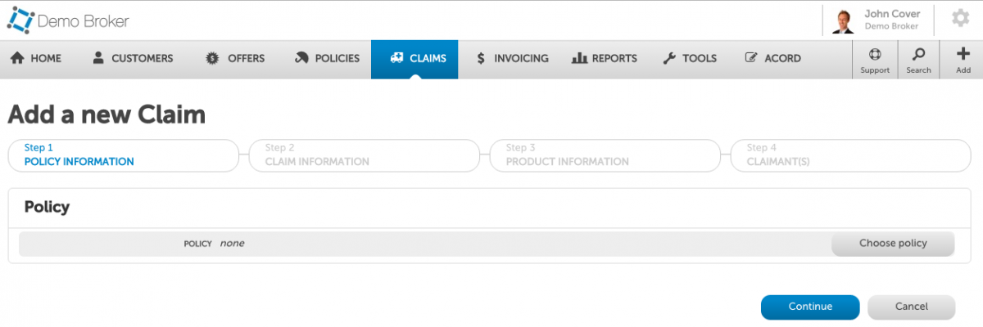Open the Offers menu
Viewport: 983px width, 327px height.
pos(235,59)
